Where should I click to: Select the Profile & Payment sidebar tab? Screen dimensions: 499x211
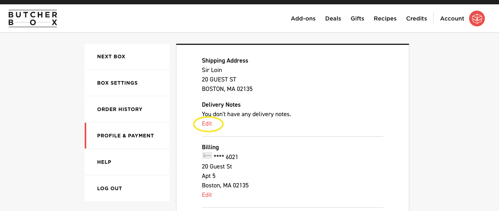(x=125, y=136)
